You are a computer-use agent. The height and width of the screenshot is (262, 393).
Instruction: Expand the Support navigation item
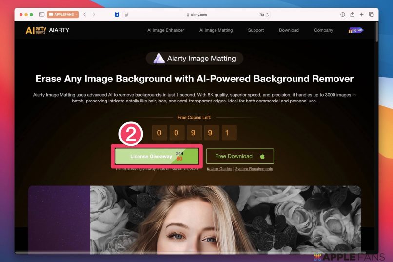(x=255, y=30)
